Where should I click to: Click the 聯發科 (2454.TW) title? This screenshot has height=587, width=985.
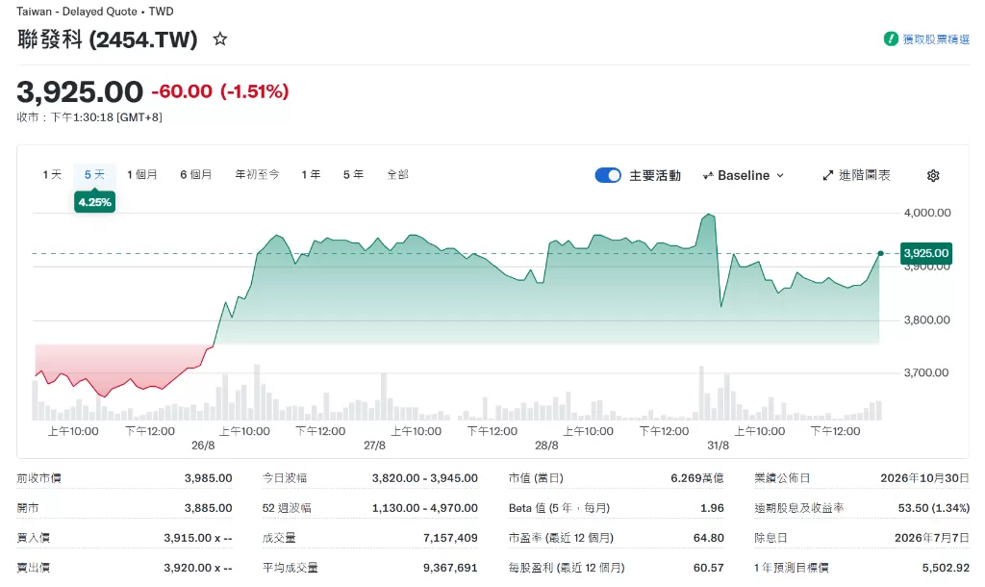(x=107, y=38)
